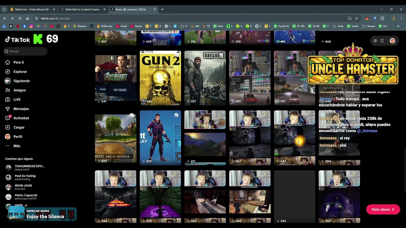The height and width of the screenshot is (228, 406).
Task: Open the village video with 693 views
Action: (115, 138)
